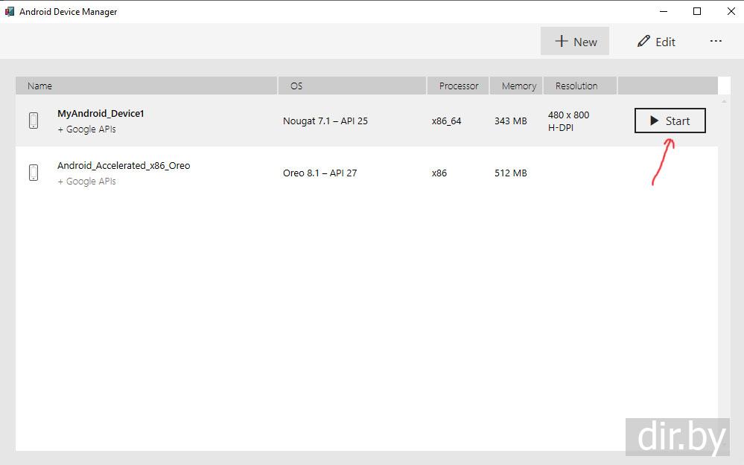
Task: Click the x86 processor cell of Oreo device
Action: 439,173
